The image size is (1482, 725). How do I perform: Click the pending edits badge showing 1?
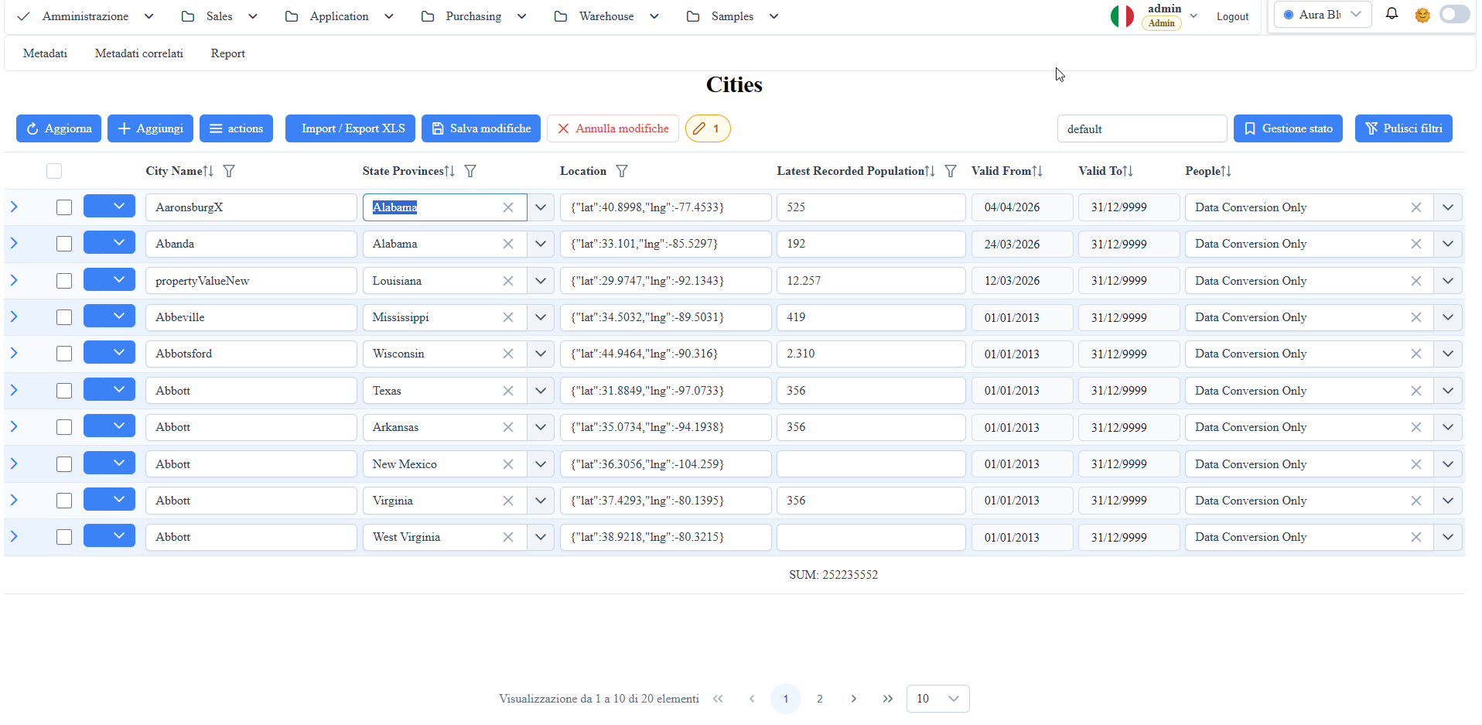pyautogui.click(x=708, y=128)
